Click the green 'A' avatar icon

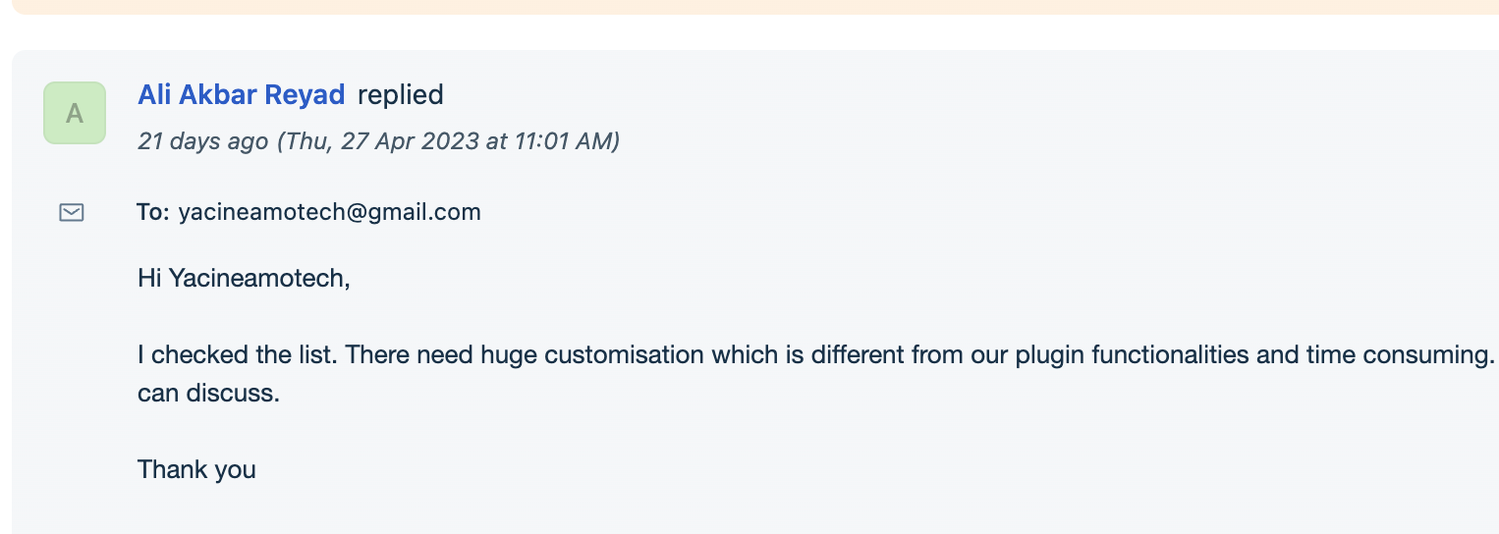[x=75, y=113]
